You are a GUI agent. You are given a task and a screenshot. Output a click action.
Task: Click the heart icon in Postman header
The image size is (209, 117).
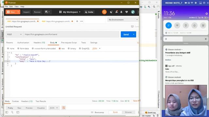click(x=127, y=12)
